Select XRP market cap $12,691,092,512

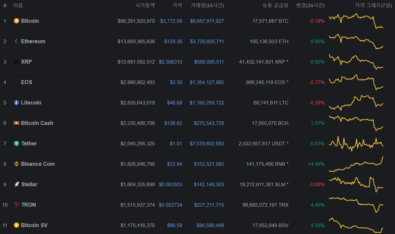[x=136, y=62]
